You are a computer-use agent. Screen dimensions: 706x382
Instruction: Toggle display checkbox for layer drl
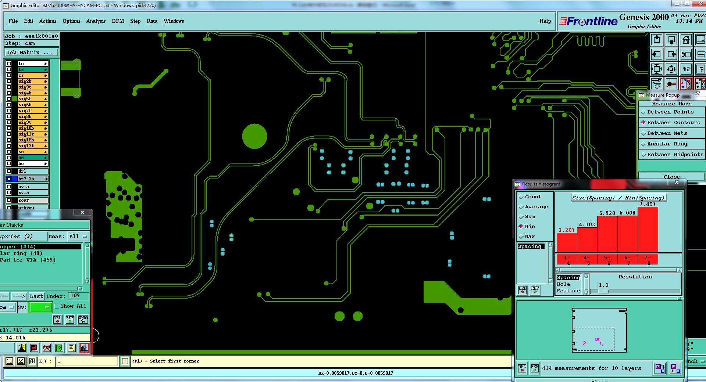9,171
